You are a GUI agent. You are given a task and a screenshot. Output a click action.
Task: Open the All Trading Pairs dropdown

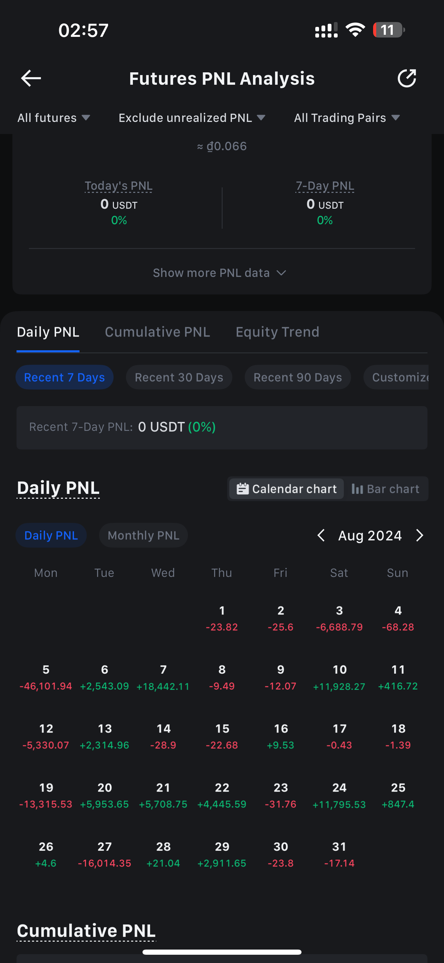click(x=347, y=118)
